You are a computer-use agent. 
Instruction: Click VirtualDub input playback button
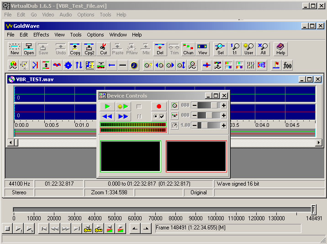[18, 229]
